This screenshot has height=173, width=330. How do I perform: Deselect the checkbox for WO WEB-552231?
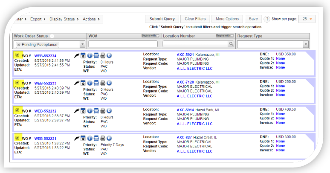point(17,138)
